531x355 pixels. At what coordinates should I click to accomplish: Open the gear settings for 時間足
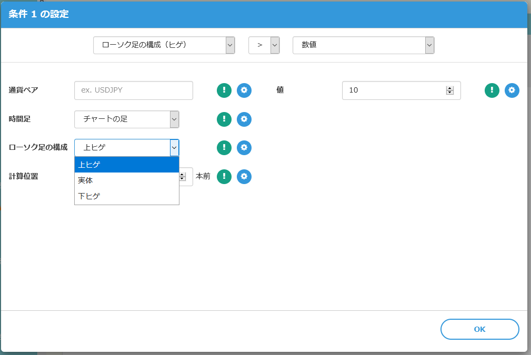point(244,119)
